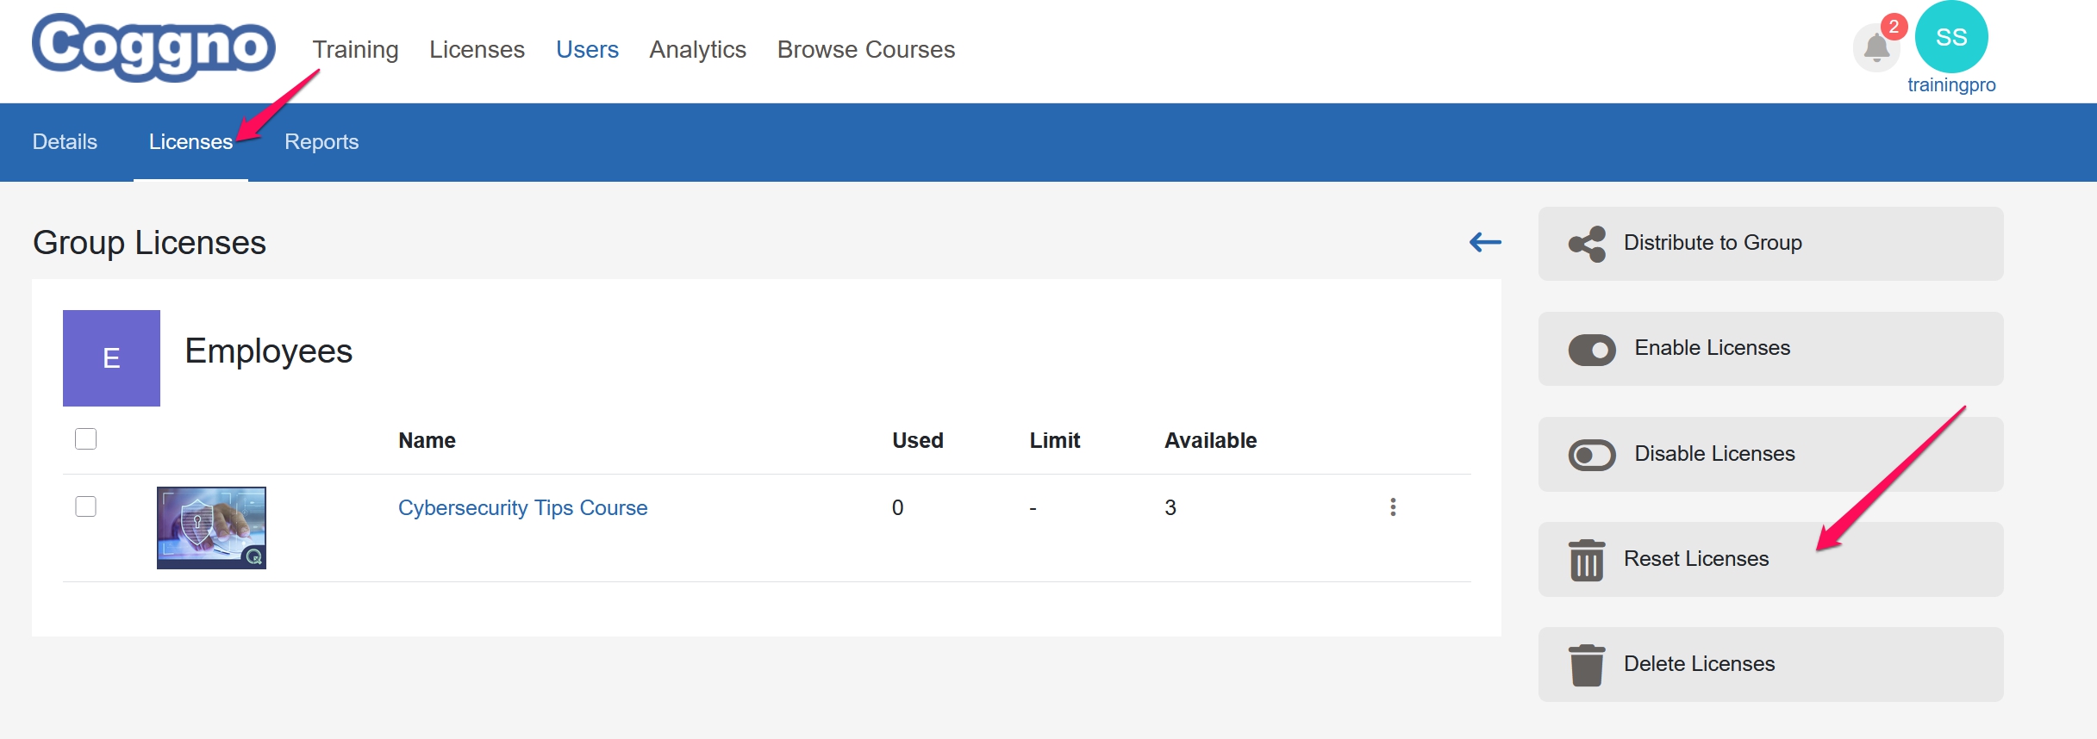Click the Available column header

(x=1210, y=441)
